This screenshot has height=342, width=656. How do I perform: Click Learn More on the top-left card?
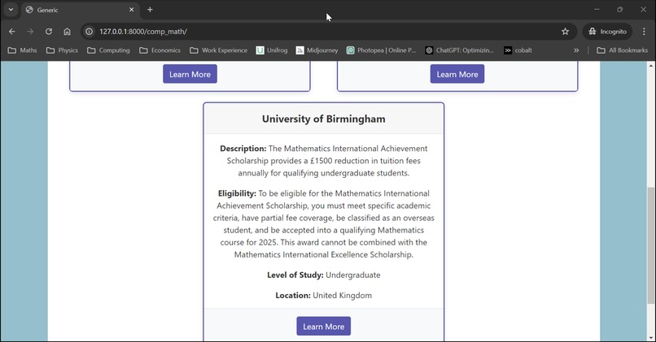click(x=190, y=74)
